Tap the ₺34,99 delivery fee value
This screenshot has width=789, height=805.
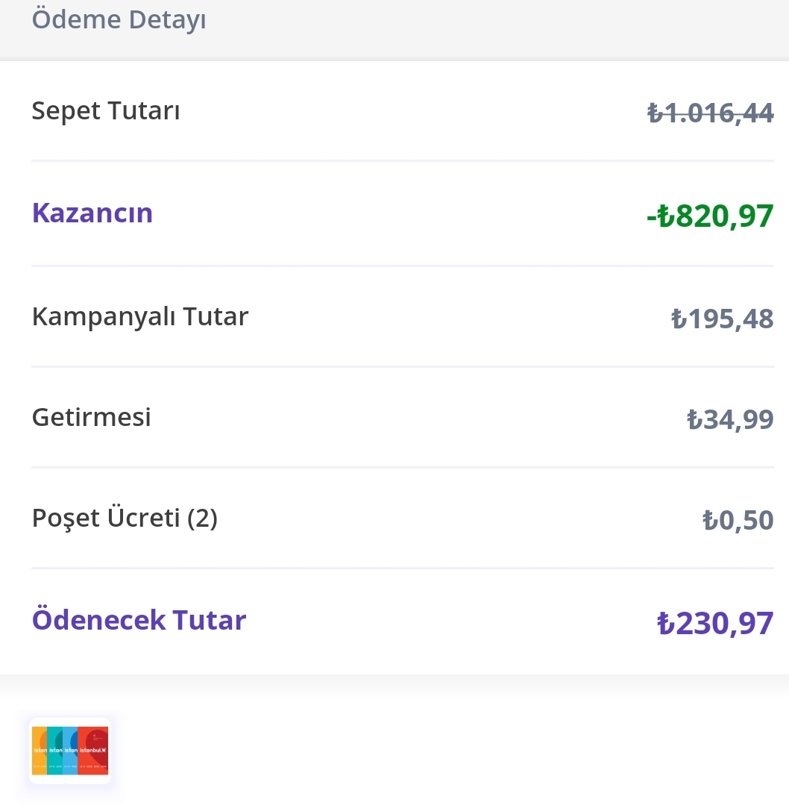tap(730, 419)
